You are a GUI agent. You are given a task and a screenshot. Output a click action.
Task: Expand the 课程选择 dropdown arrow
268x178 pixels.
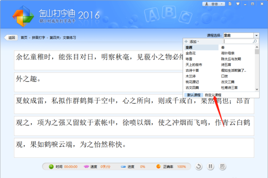point(256,36)
